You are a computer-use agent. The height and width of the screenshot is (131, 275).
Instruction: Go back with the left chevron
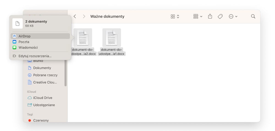(75, 16)
